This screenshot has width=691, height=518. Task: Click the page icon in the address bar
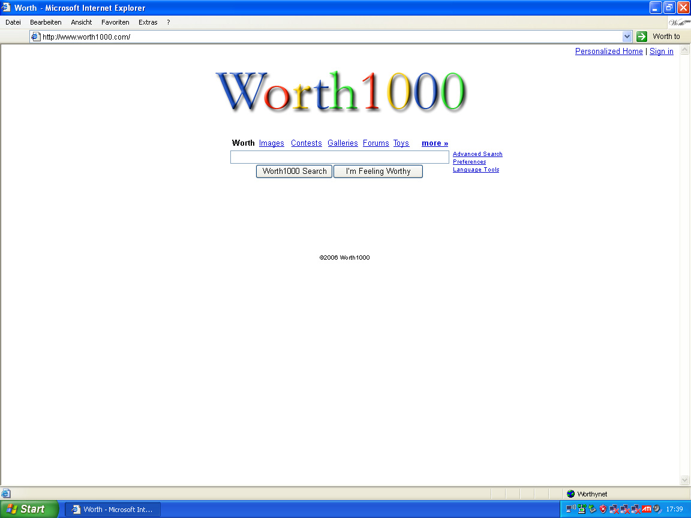[x=36, y=37]
